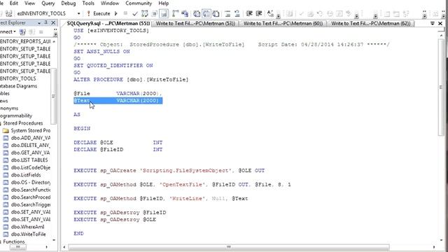Select ENTORY_REPORTS_AUI database node
448x252 pixels.
(x=25, y=41)
